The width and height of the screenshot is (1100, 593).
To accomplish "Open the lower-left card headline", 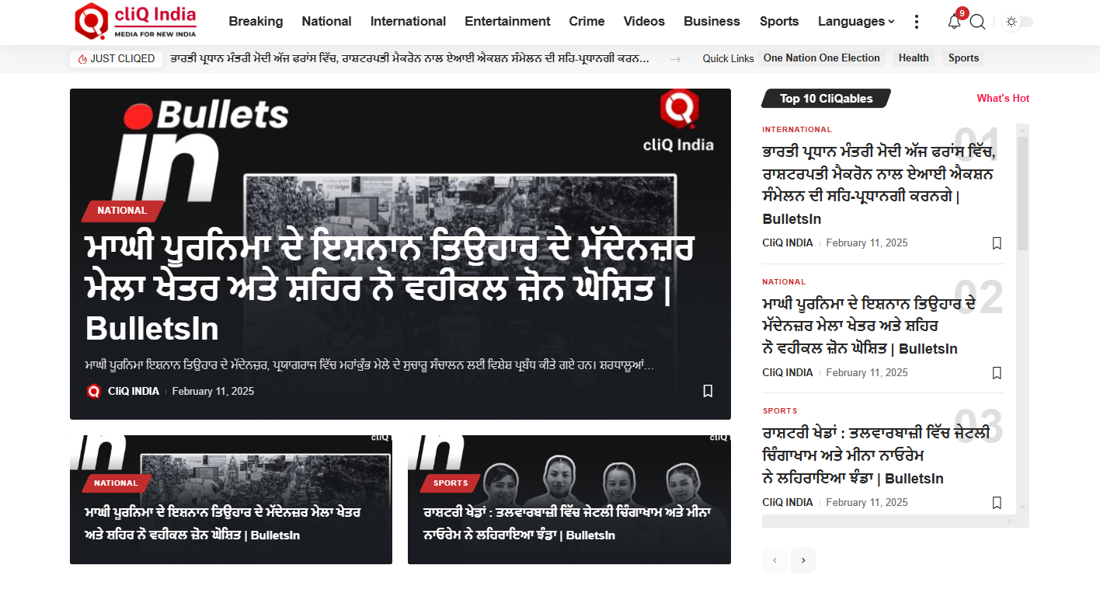I will pyautogui.click(x=222, y=524).
